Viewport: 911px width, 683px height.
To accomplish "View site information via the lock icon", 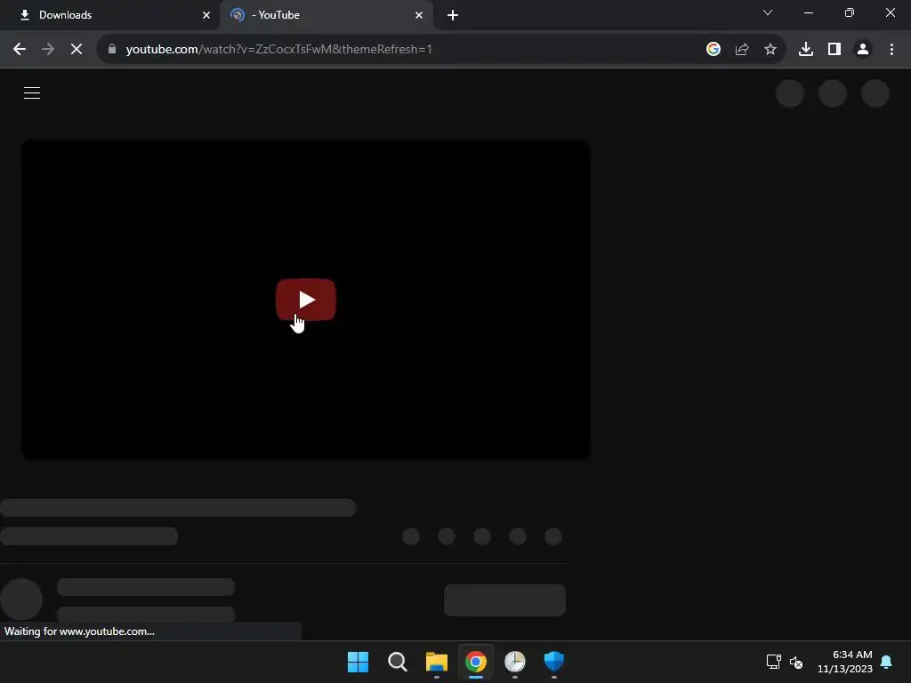I will (x=112, y=50).
